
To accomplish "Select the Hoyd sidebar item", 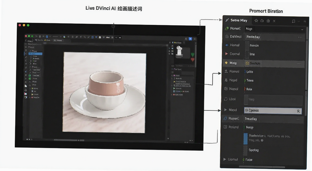I will [233, 80].
